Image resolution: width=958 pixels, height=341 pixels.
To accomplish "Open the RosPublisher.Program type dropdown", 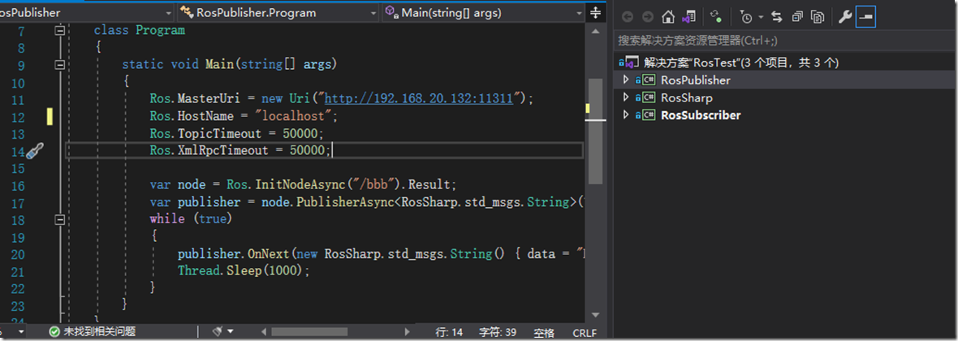I will coord(278,13).
